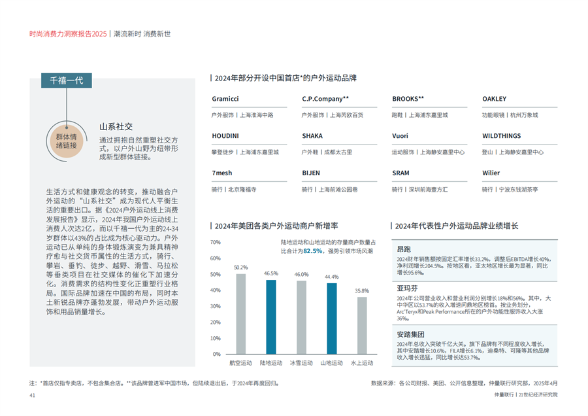Click the "亚玛芬" company heading
Screen dimensions: 588x416
pyautogui.click(x=407, y=288)
